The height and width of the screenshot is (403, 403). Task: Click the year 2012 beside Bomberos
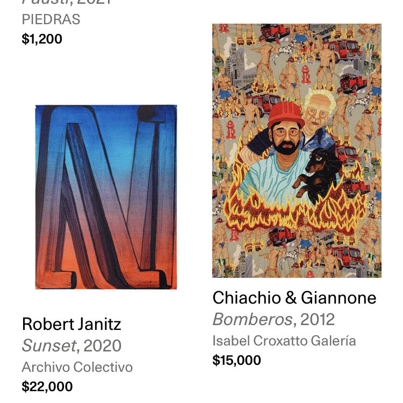317,319
